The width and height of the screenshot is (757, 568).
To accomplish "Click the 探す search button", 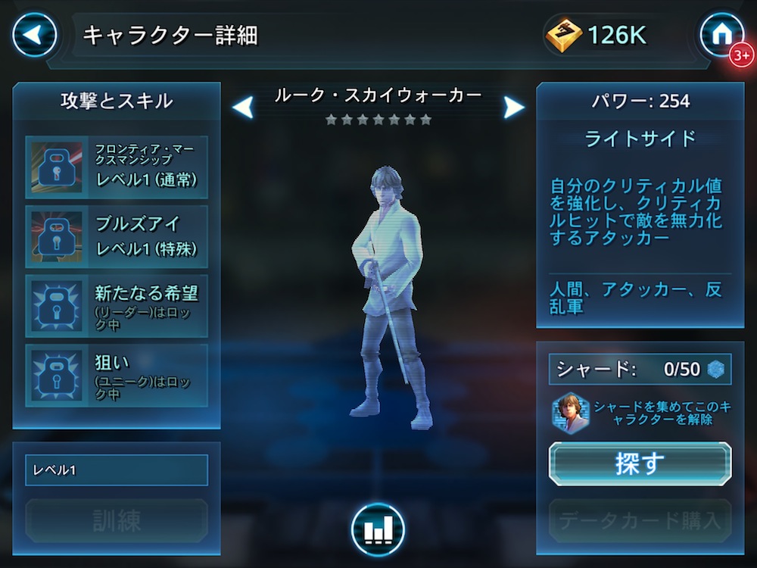I will pos(640,463).
